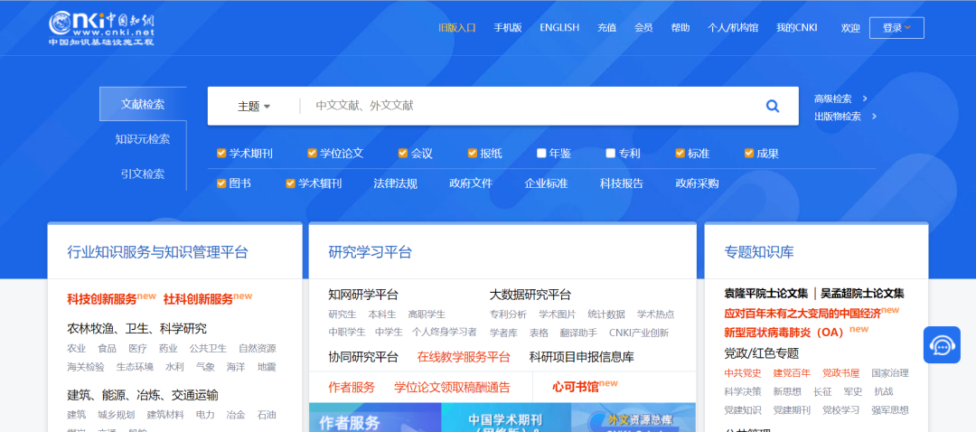Open the 研究生 link under 知网研学平台
This screenshot has width=976, height=432.
click(343, 315)
